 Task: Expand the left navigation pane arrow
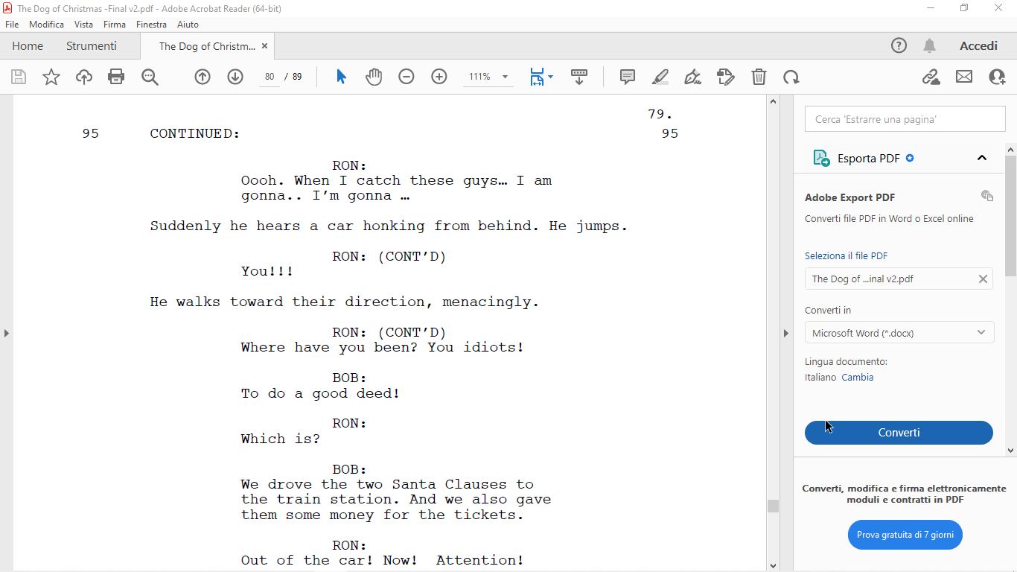7,333
